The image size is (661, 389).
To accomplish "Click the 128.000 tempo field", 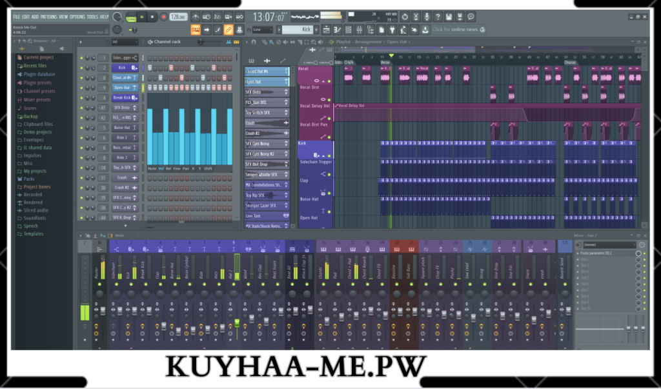I will [x=178, y=17].
